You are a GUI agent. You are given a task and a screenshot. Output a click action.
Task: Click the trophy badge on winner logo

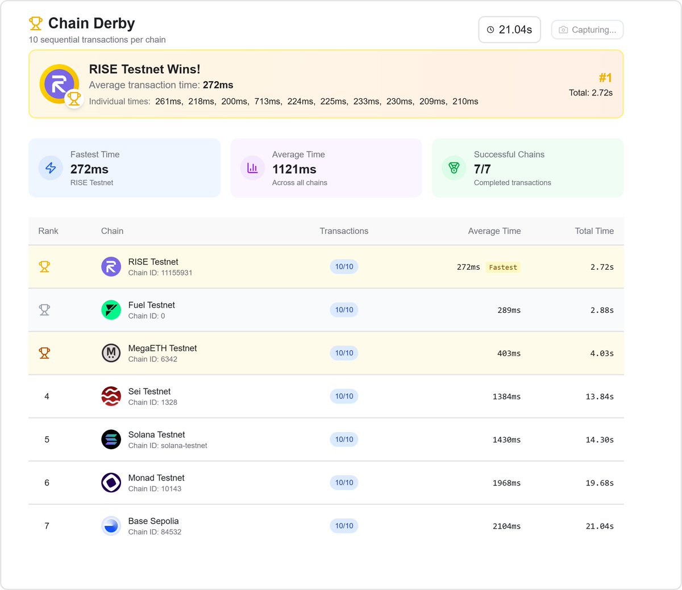coord(74,98)
